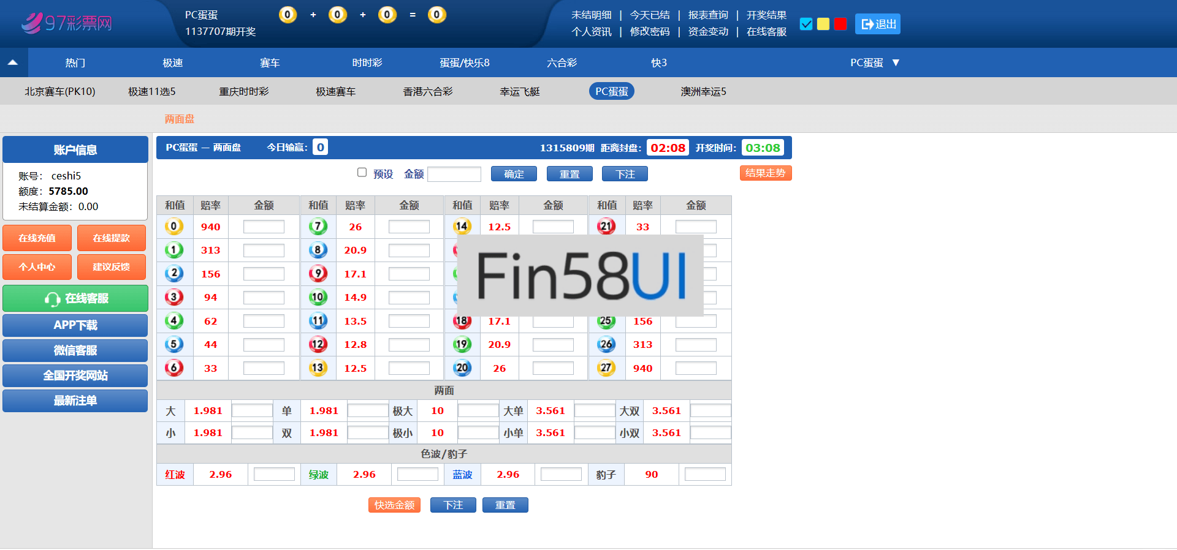Select the yellow number 27 ball
1177x550 pixels.
(606, 368)
